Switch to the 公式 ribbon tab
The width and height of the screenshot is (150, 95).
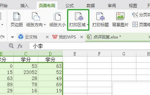[69, 6]
